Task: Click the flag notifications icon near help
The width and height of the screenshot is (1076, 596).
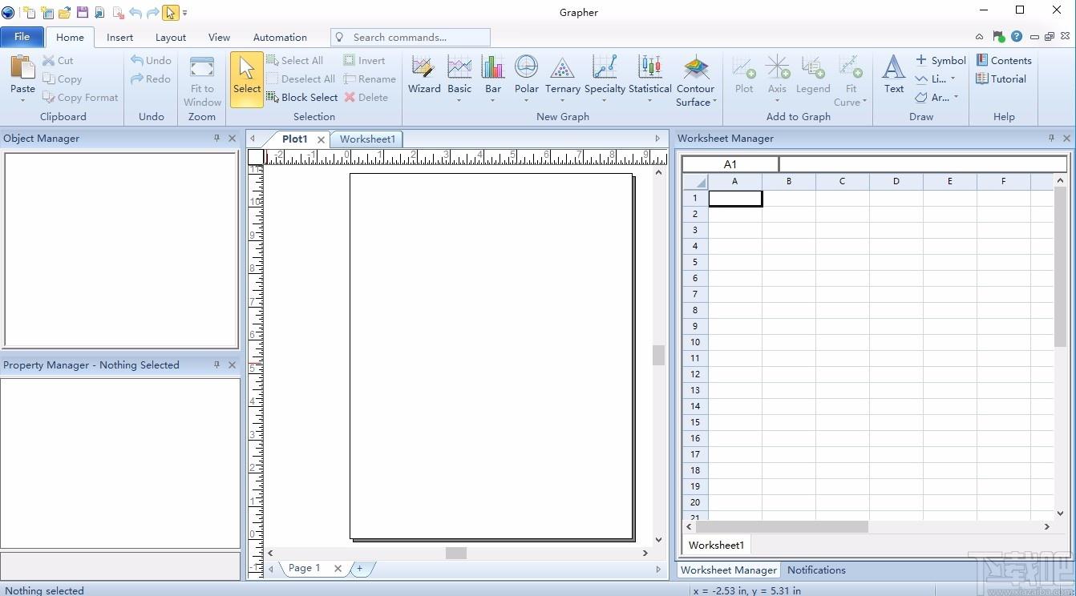Action: point(998,37)
